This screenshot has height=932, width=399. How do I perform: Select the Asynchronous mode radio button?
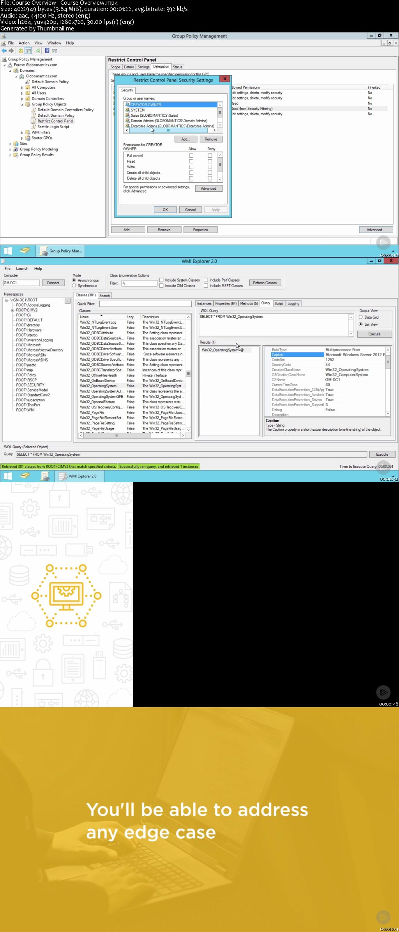[x=74, y=280]
